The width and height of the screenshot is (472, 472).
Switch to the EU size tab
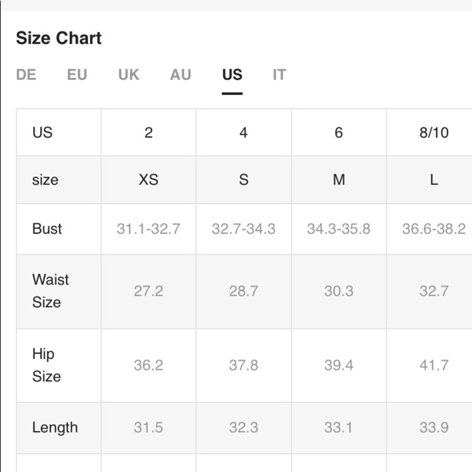click(x=77, y=75)
